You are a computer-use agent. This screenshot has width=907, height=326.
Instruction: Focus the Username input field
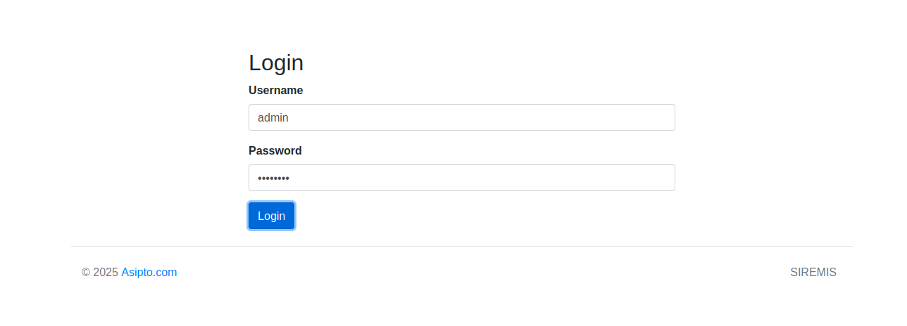point(462,117)
